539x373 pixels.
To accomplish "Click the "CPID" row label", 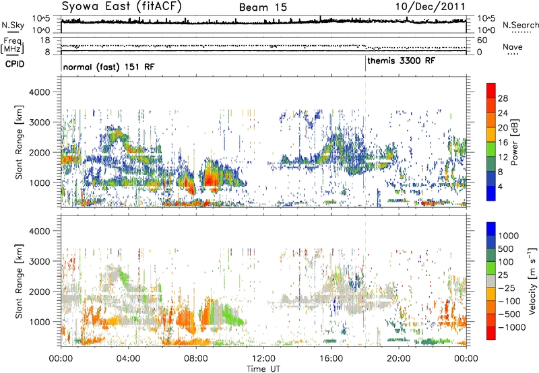I will click(15, 64).
